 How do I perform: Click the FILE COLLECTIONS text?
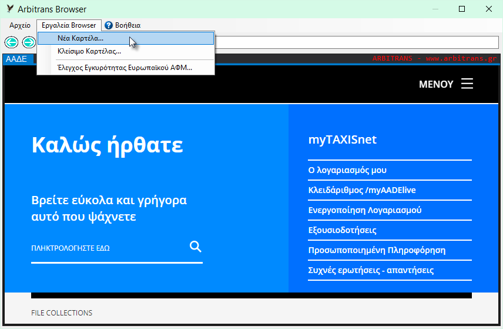[62, 313]
